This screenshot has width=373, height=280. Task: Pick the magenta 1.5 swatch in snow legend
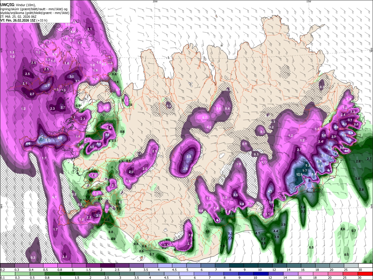(93, 266)
